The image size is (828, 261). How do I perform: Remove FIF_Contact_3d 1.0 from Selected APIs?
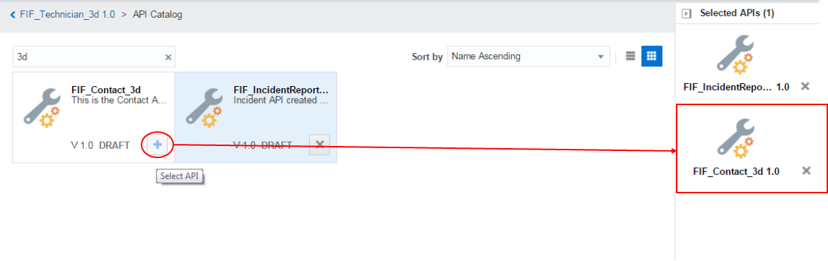coord(806,170)
